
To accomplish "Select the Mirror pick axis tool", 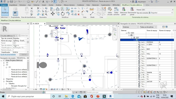I will [x=63, y=9].
